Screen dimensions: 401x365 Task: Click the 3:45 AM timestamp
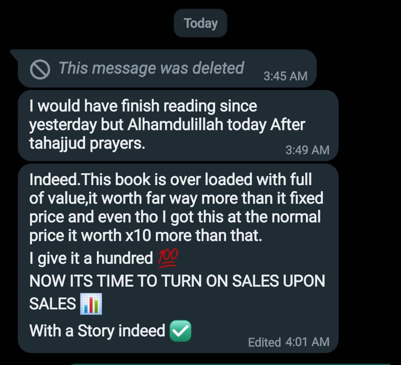click(286, 76)
